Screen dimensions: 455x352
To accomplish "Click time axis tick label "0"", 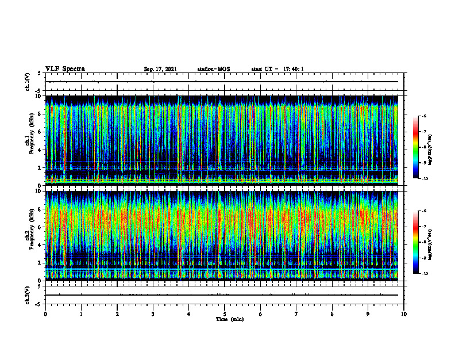I will (x=45, y=314).
